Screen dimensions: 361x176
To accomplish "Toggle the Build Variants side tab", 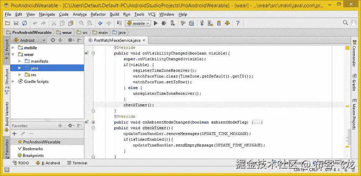I will [x=7, y=117].
